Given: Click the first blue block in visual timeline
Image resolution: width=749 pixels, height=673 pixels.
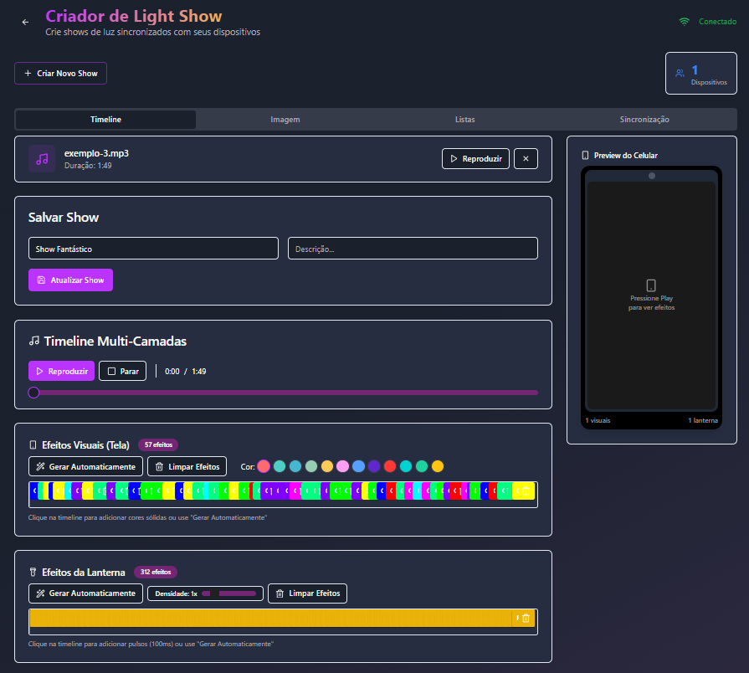Looking at the screenshot, I should coord(33,491).
